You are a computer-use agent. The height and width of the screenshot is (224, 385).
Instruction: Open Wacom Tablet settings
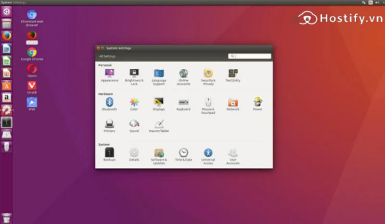click(x=159, y=126)
